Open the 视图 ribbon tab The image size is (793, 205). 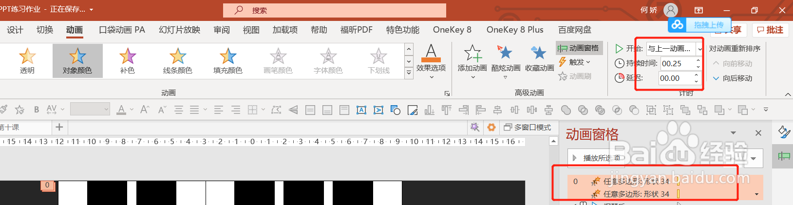coord(251,30)
